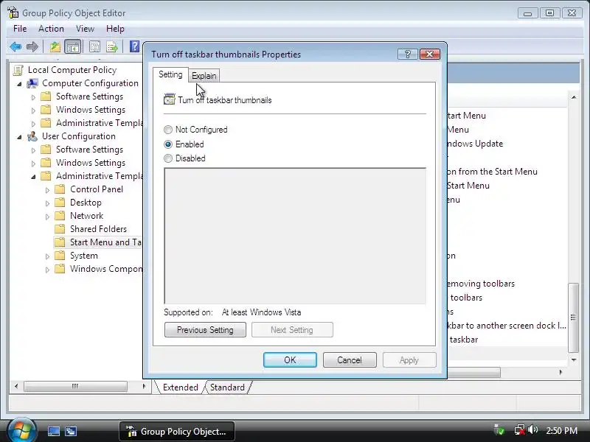Click the dialog's question mark help button
Screen dimensions: 590x442
pos(408,54)
